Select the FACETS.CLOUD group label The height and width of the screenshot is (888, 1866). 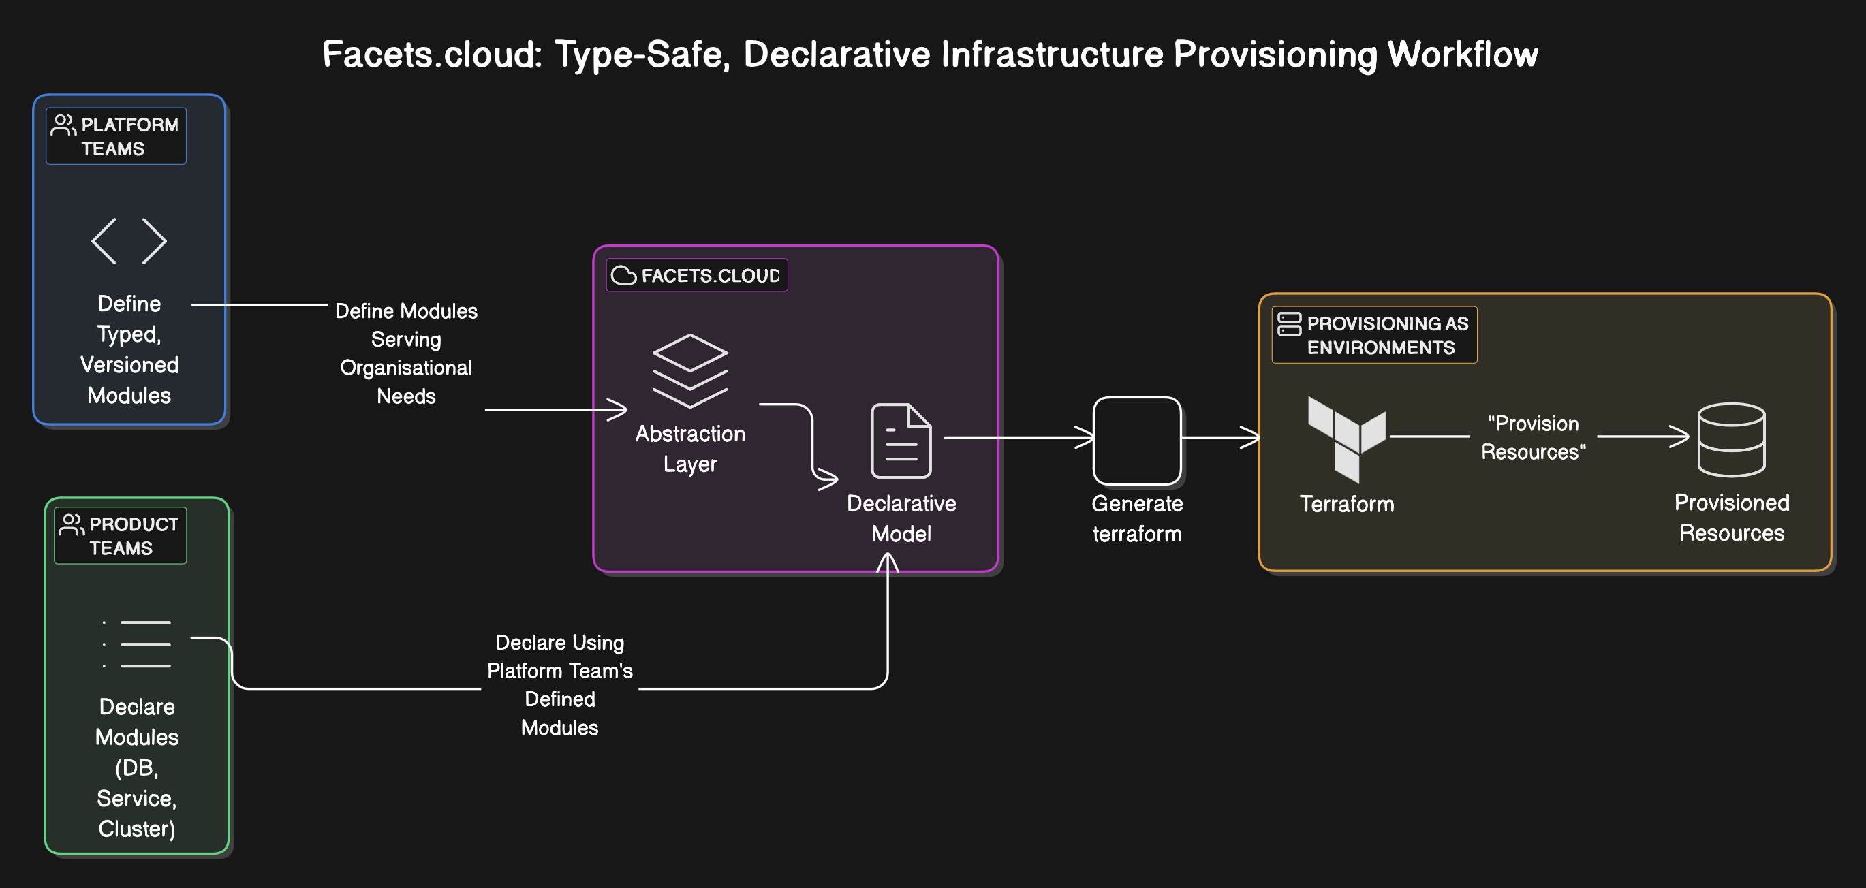coord(710,275)
